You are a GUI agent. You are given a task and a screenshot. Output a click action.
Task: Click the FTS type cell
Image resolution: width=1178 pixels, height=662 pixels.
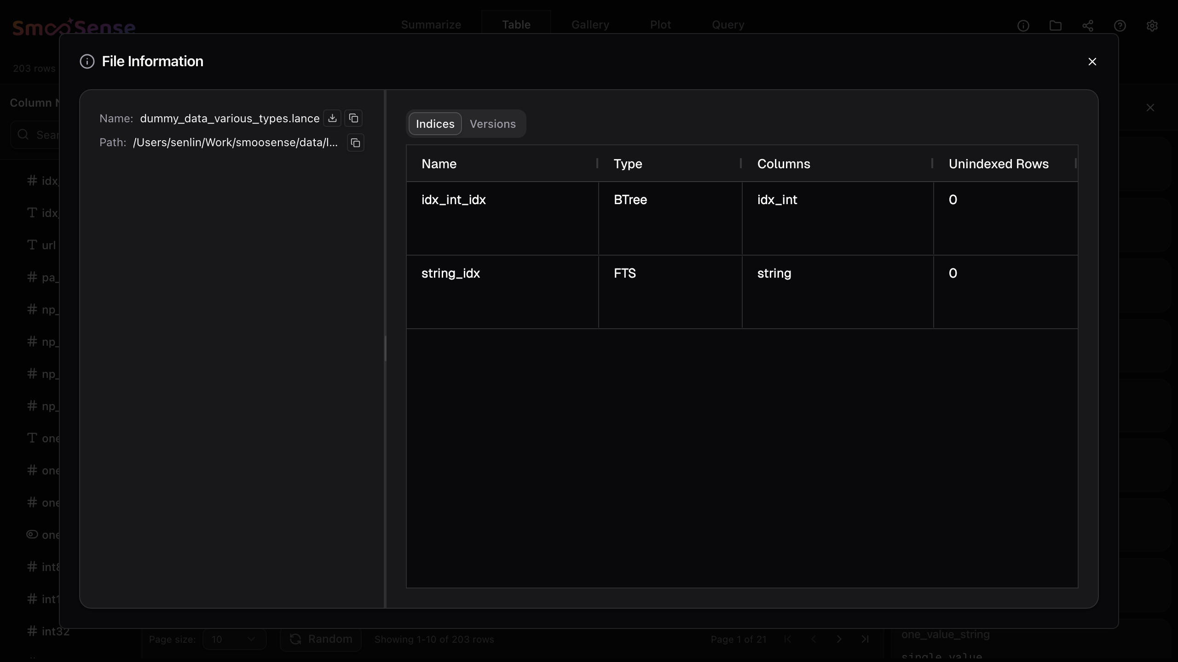pyautogui.click(x=624, y=273)
